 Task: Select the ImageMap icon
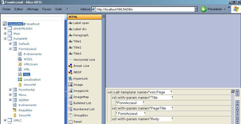tap(71, 97)
